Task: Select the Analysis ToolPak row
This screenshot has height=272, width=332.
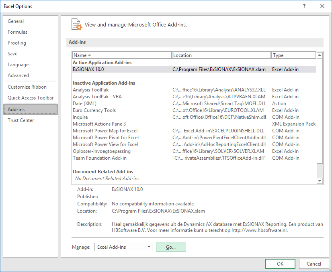Action: pos(194,90)
